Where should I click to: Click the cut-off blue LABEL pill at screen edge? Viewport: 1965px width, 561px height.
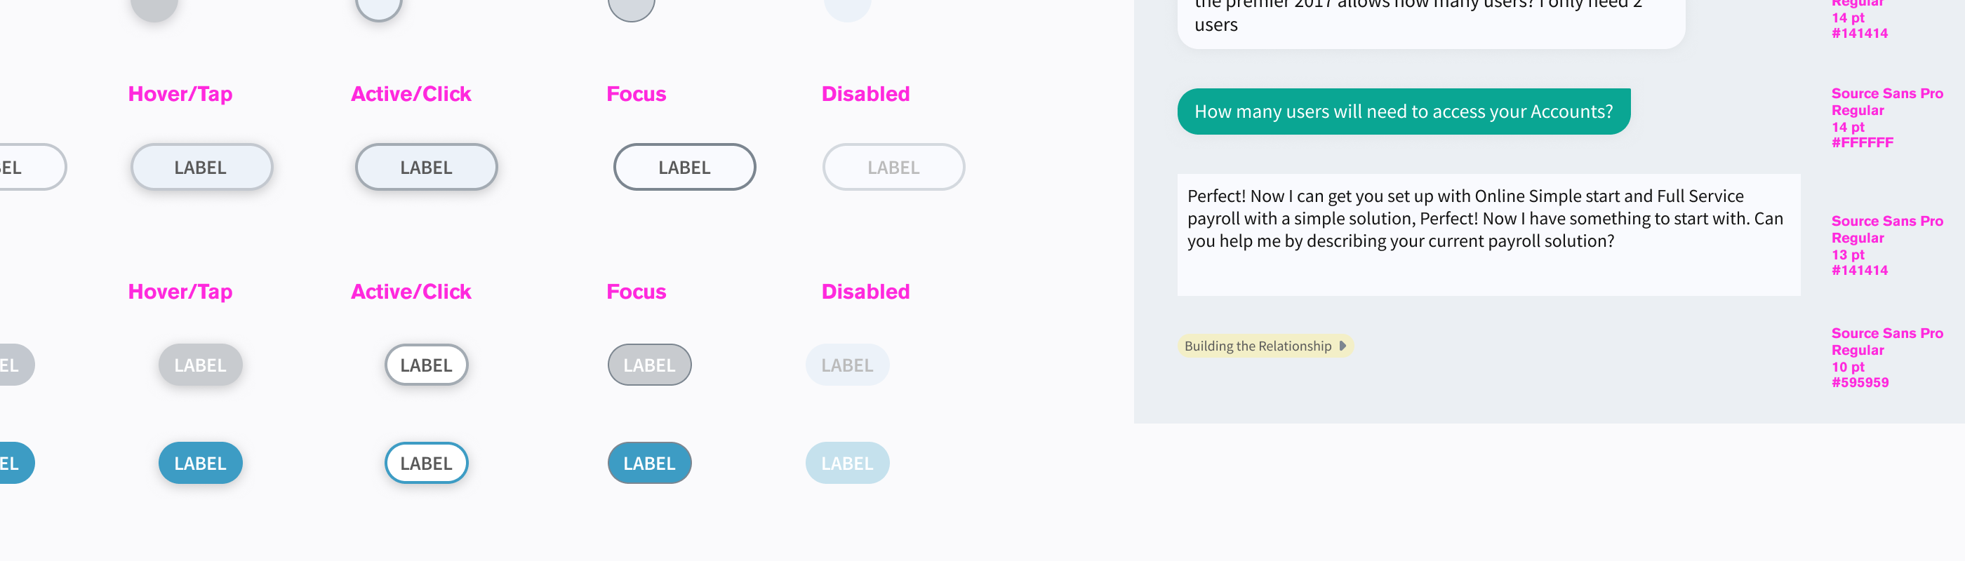[x=14, y=464]
